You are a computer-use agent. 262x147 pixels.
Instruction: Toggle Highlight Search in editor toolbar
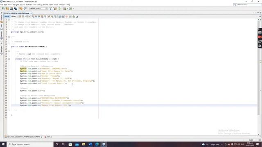(42, 16)
